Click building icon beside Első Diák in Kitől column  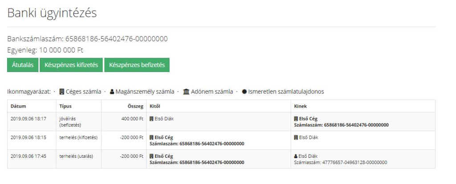point(151,119)
